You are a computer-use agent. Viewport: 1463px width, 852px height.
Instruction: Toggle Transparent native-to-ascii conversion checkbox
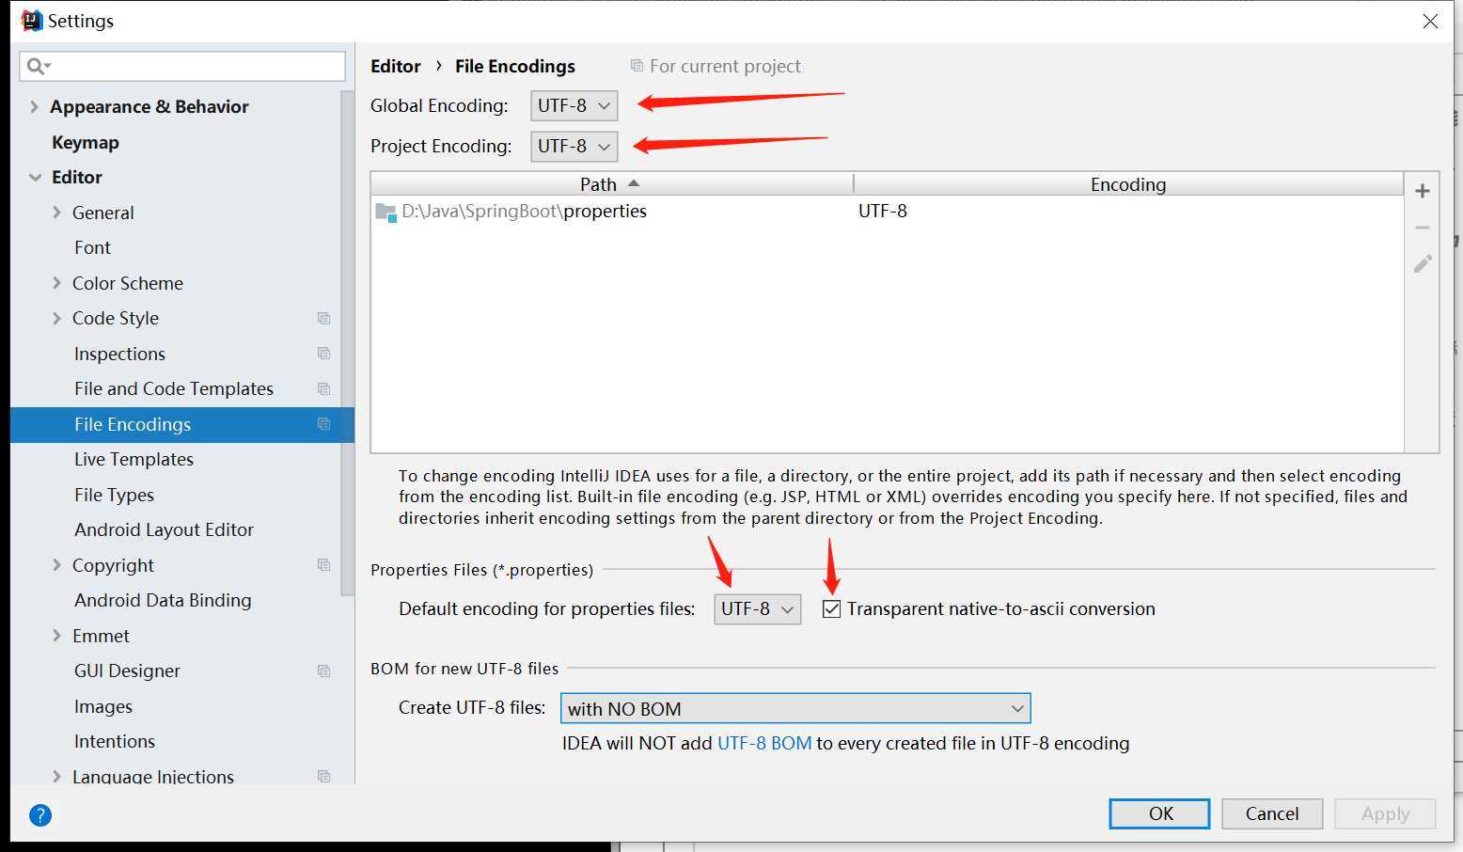point(831,608)
